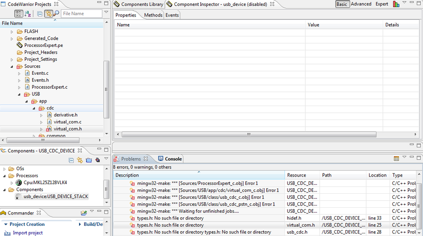Collapse the Sources folder

pyautogui.click(x=12, y=66)
